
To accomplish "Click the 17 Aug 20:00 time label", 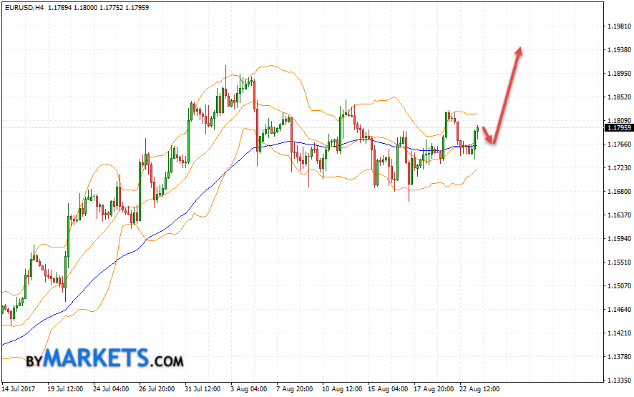I will click(434, 389).
